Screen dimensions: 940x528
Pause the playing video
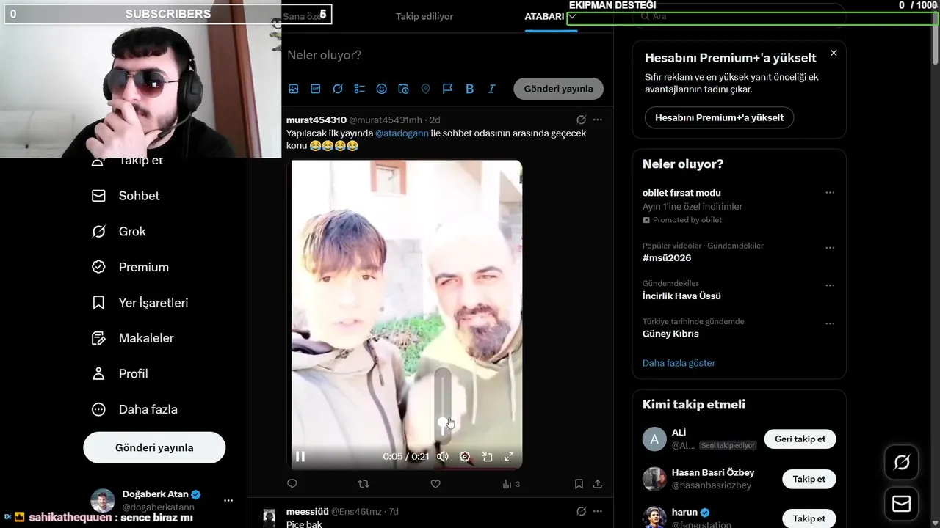[300, 456]
